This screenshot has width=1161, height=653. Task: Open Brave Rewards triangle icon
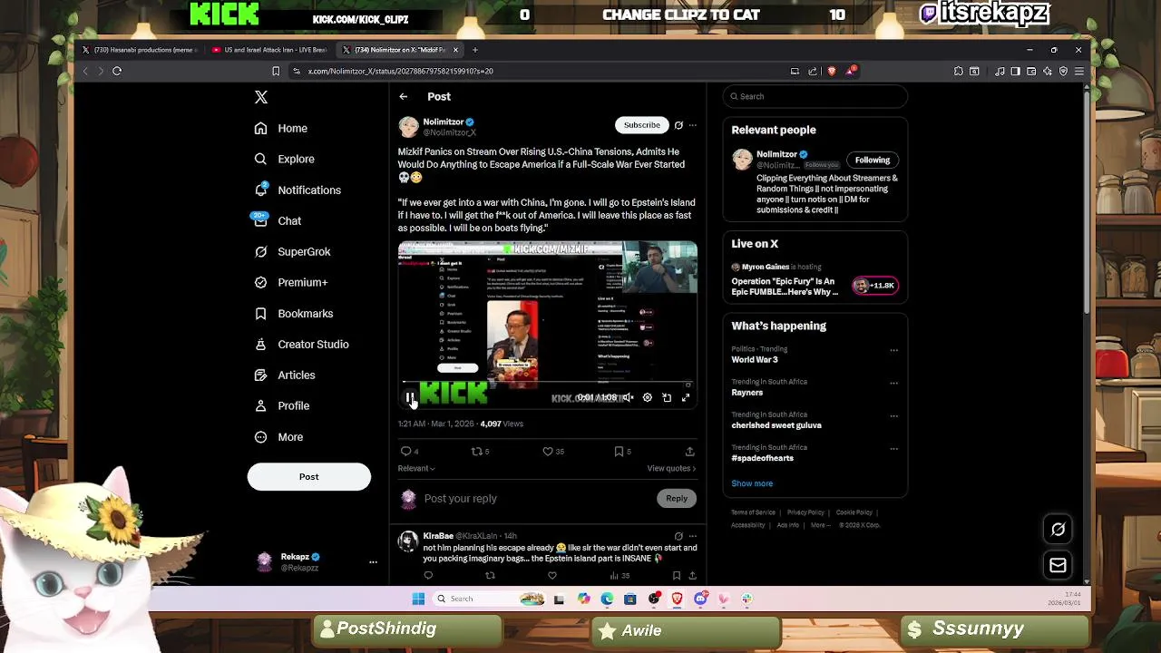tap(851, 71)
